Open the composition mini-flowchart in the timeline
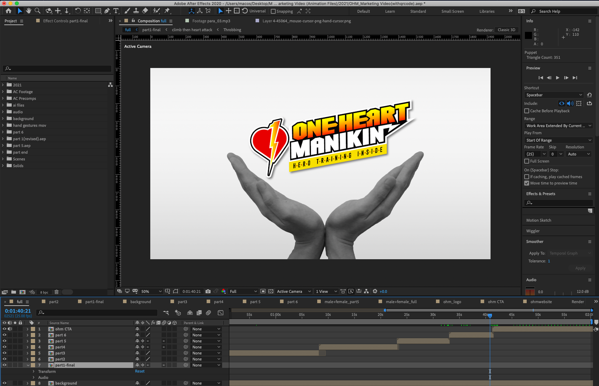 166,313
